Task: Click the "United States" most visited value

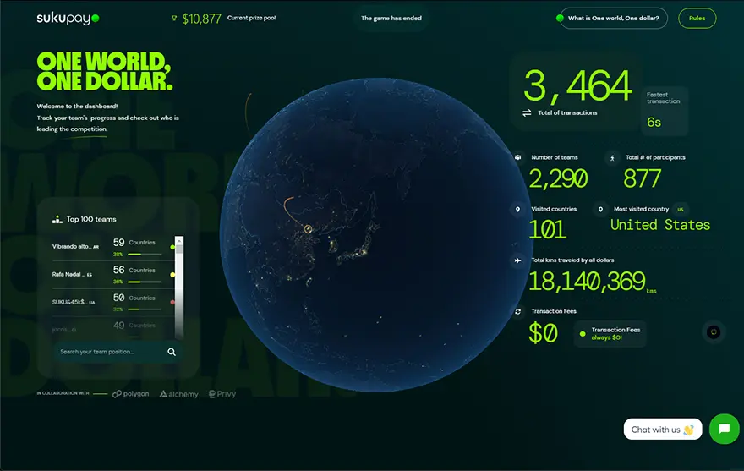Action: point(660,225)
